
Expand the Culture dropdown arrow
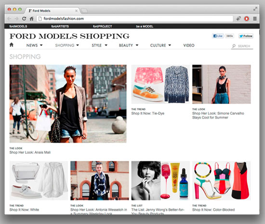(170, 45)
